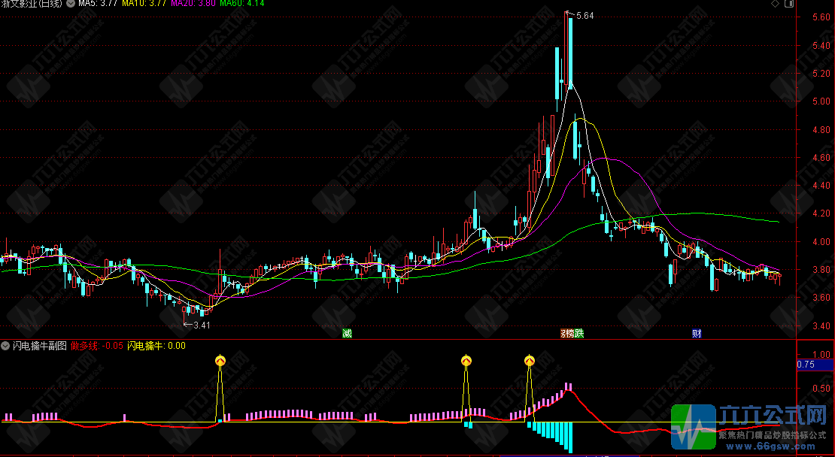
Task: Select the yellow 闪电擒牛 value label
Action: (x=156, y=346)
